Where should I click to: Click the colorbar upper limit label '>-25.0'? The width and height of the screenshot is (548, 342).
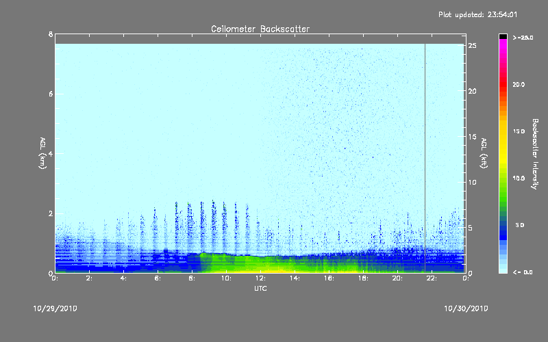(x=523, y=38)
